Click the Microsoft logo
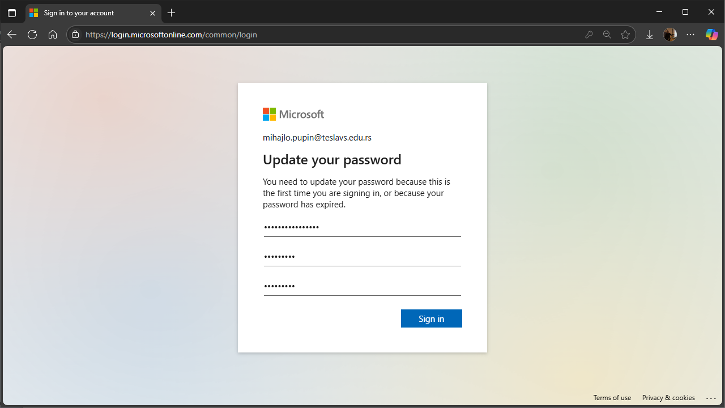The width and height of the screenshot is (725, 408). click(x=293, y=114)
